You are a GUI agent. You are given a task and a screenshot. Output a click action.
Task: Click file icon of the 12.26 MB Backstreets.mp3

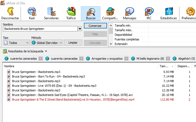tap(9, 90)
